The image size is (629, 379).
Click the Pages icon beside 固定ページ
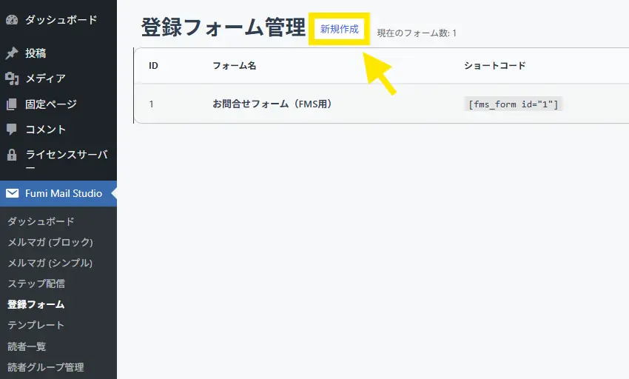[x=12, y=104]
